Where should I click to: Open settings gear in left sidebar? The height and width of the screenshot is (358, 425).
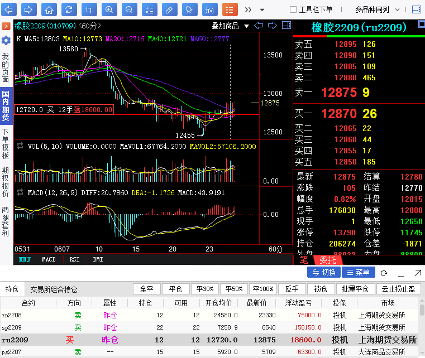(6, 41)
